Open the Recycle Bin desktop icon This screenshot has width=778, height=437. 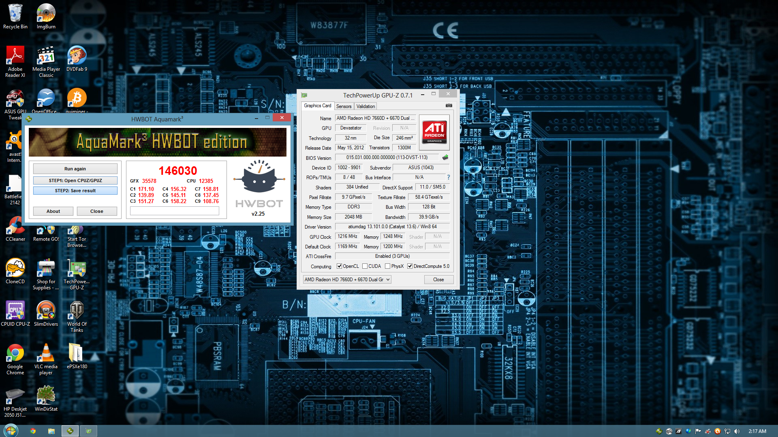(15, 16)
